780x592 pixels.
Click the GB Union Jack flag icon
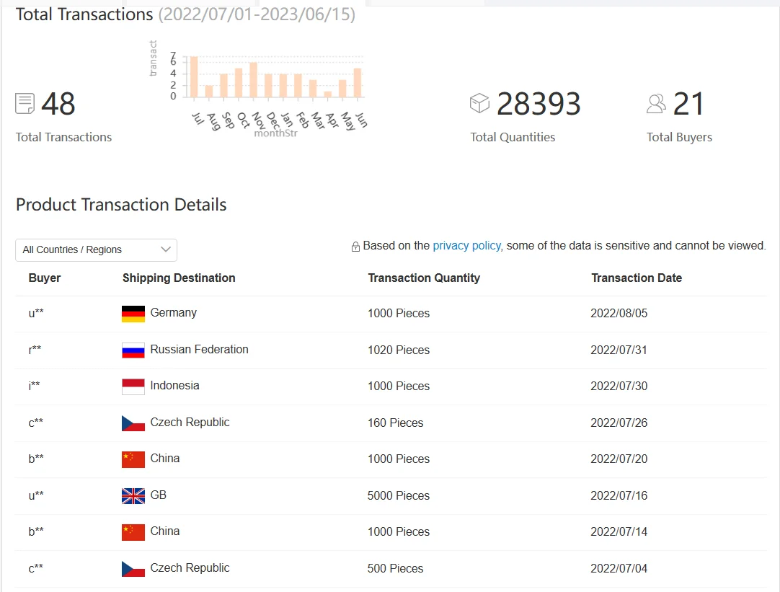[x=133, y=495]
